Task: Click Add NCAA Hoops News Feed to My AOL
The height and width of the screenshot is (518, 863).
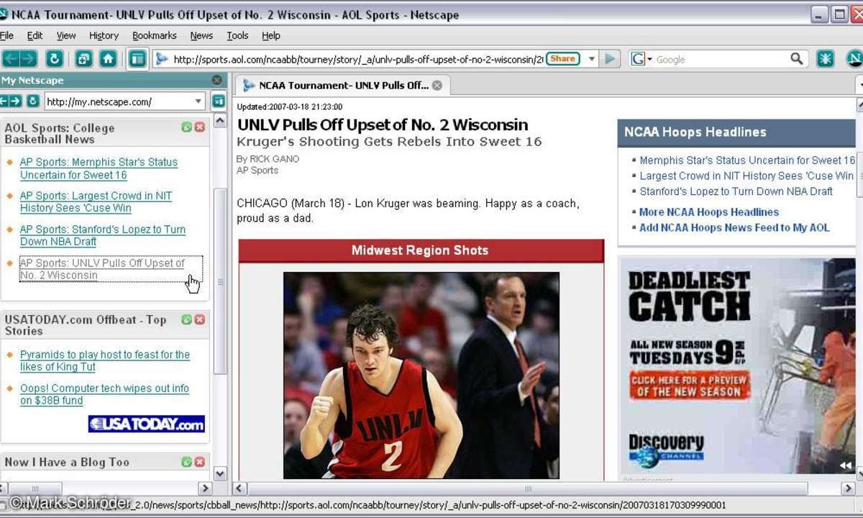Action: pyautogui.click(x=734, y=227)
